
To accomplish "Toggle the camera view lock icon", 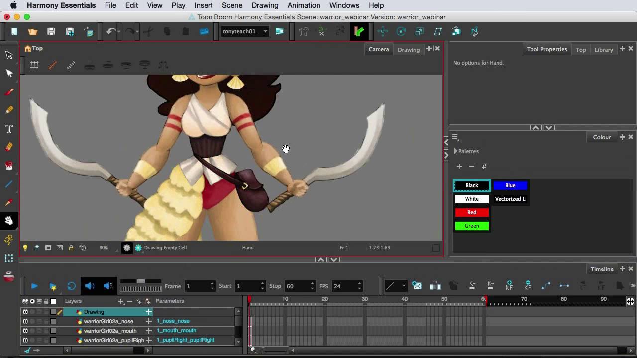I will point(71,248).
